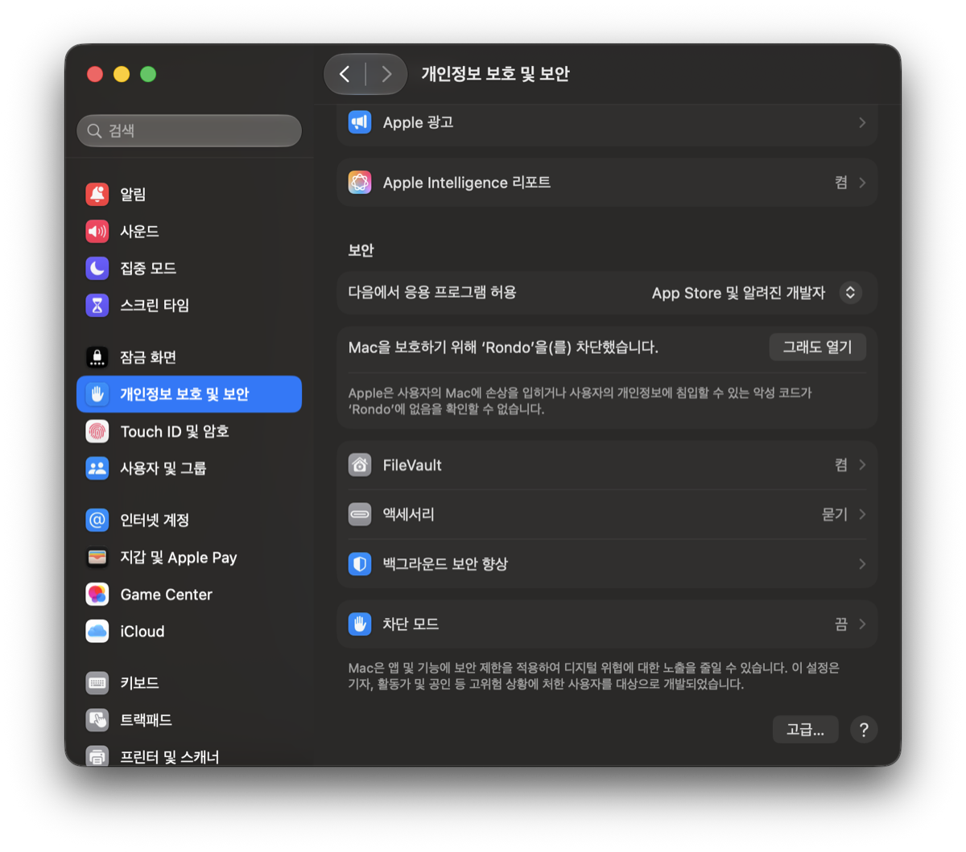
Task: Select 스크린 타임 in the sidebar
Action: point(189,305)
